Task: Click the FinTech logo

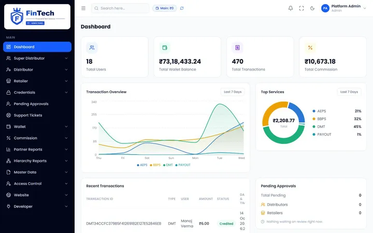Action: pos(37,17)
